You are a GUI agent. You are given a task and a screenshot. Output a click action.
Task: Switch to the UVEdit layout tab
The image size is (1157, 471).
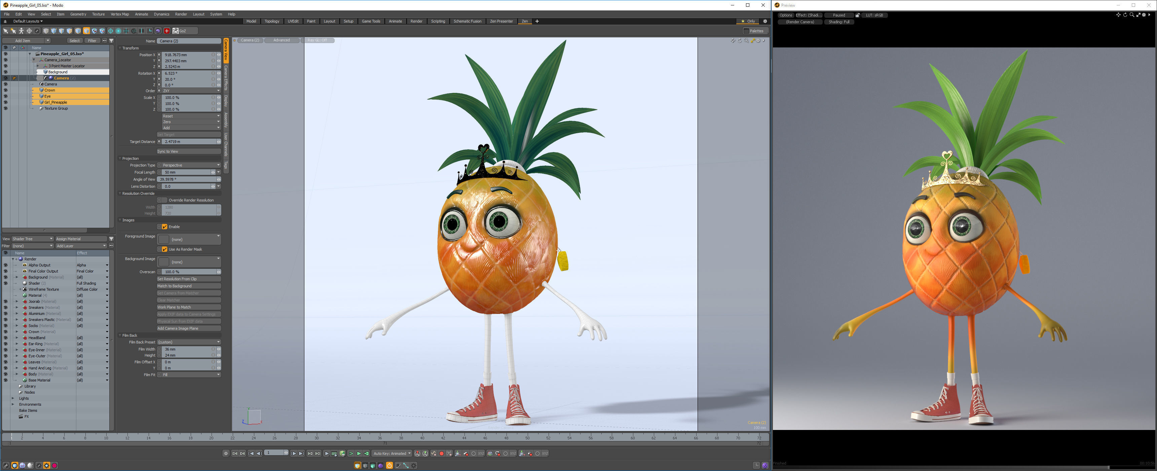[293, 21]
